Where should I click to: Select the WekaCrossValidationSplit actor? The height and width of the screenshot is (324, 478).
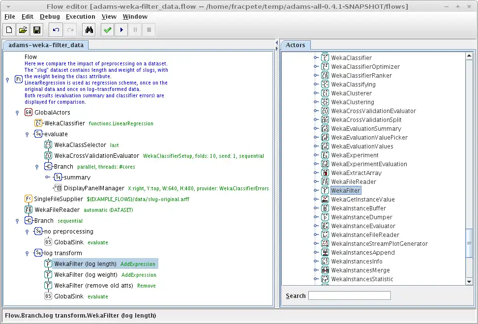366,120
